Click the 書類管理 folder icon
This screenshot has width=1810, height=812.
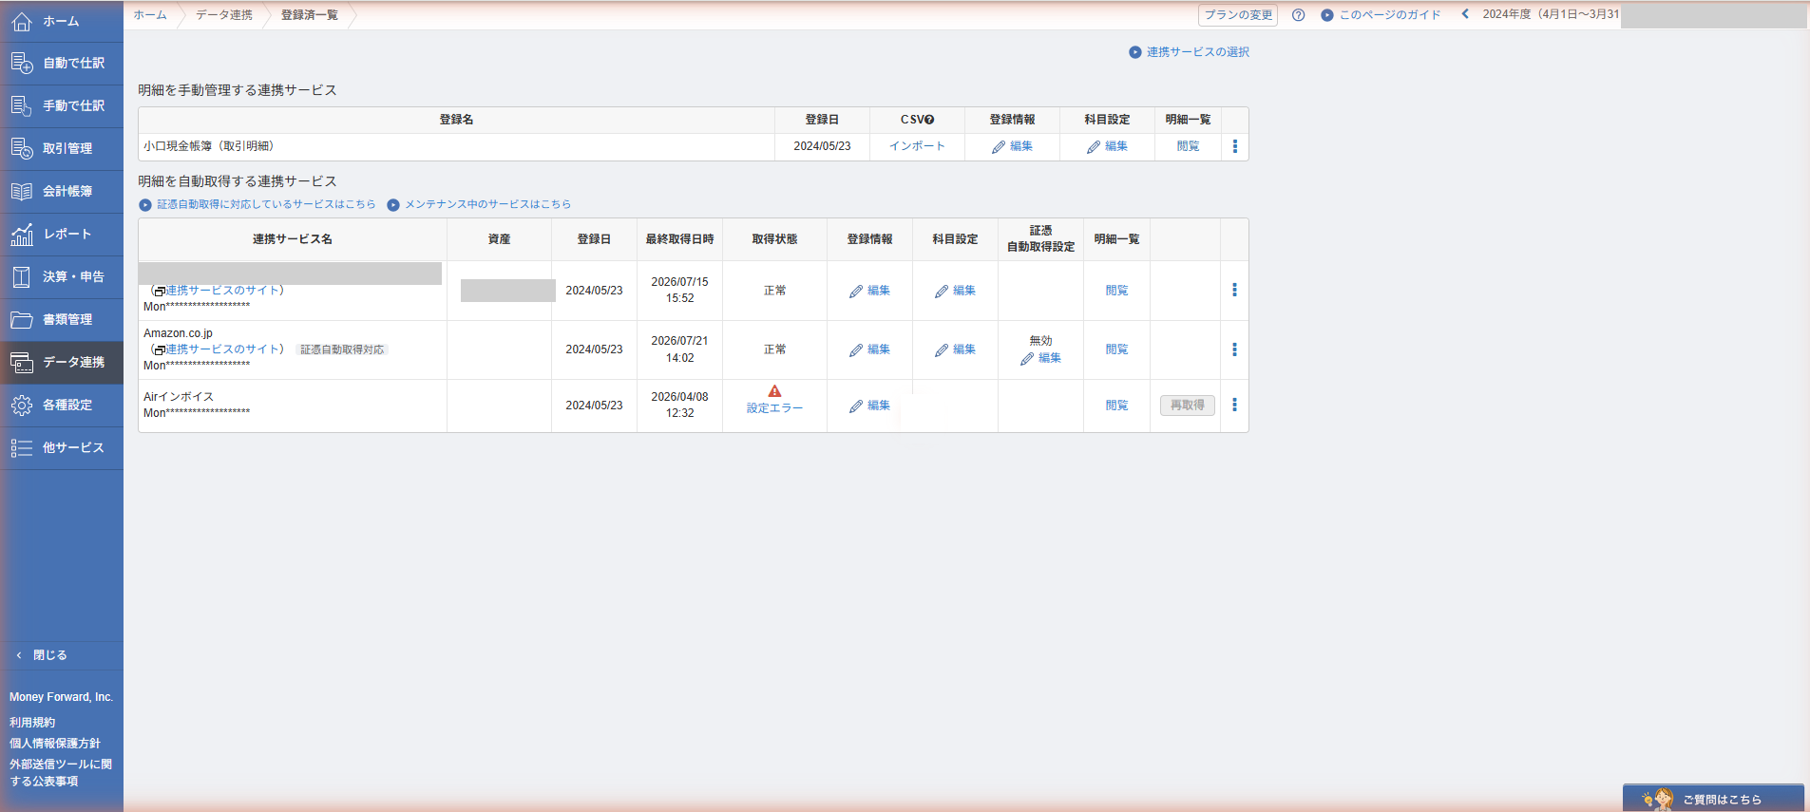22,320
